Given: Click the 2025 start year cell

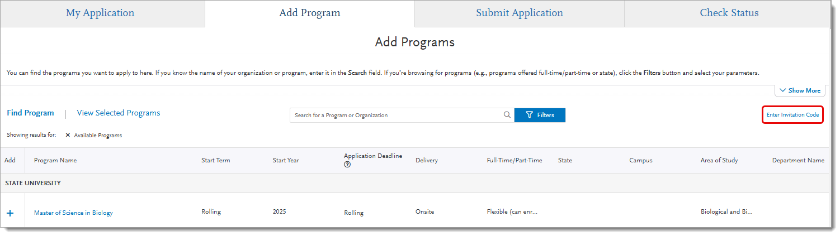Looking at the screenshot, I should click(279, 211).
